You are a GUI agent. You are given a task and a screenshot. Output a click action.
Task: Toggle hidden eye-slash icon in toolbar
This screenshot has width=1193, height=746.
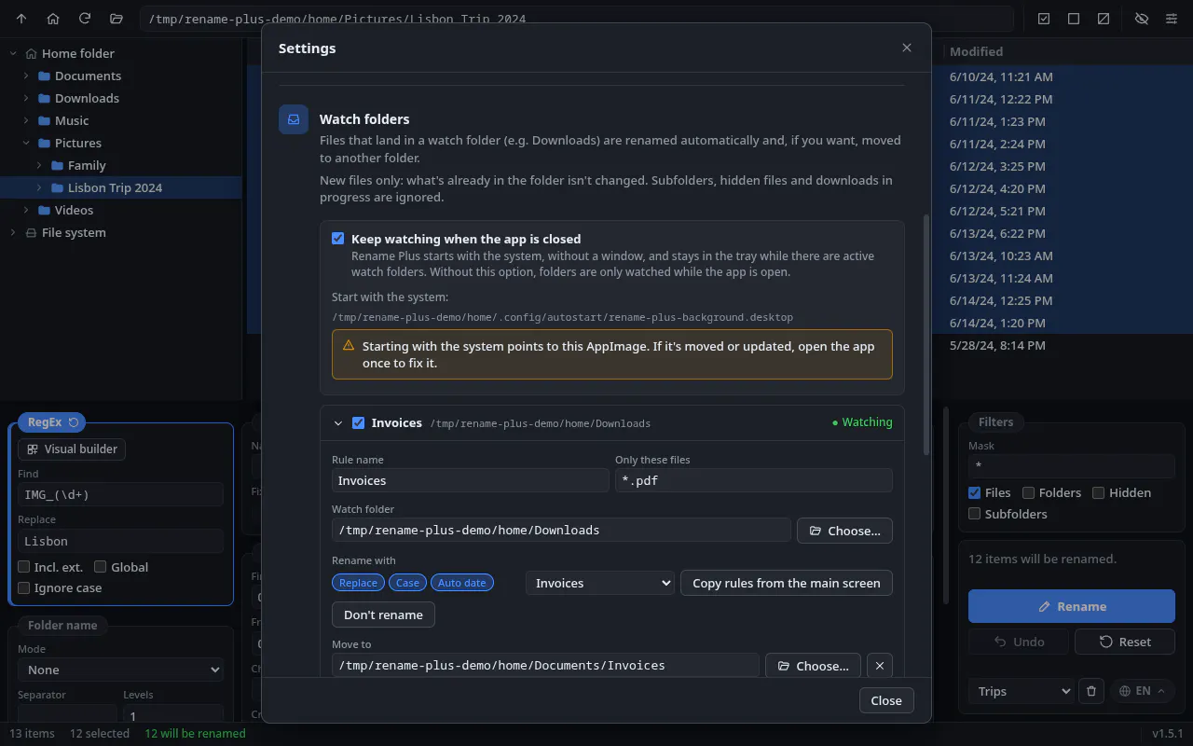1142,19
